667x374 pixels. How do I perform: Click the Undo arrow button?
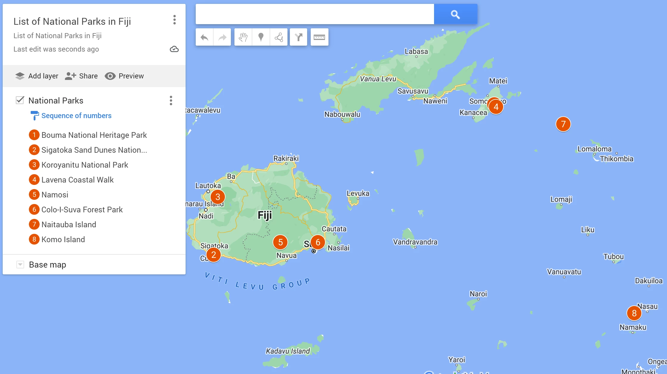(x=204, y=37)
